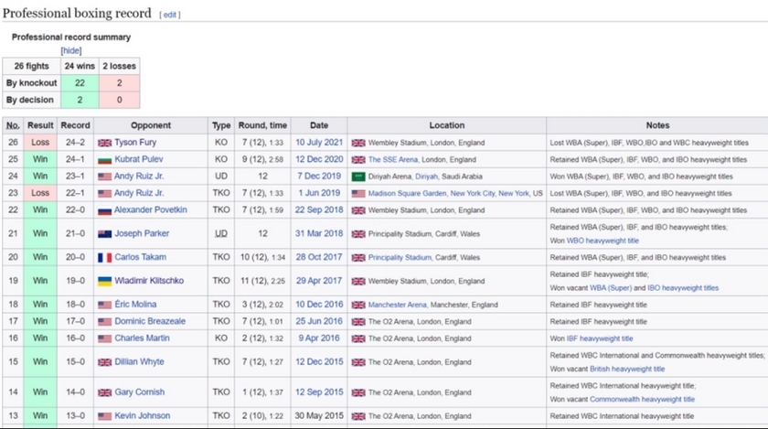Click the 22 knockout wins cell
Viewport: 768px width, 429px height.
(x=80, y=83)
